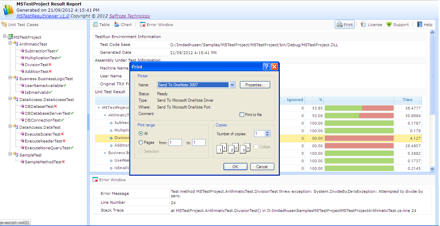Click the Unit Test Cases folder icon
This screenshot has width=440, height=226.
tap(5, 24)
